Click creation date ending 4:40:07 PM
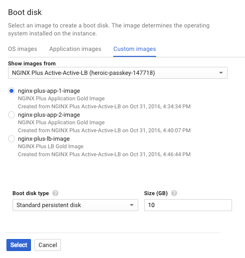The height and width of the screenshot is (258, 245). pyautogui.click(x=104, y=130)
